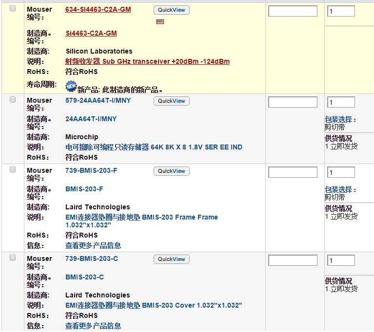Open QuickView for 739-BMIS-203-C
The width and height of the screenshot is (374, 332).
tap(172, 259)
